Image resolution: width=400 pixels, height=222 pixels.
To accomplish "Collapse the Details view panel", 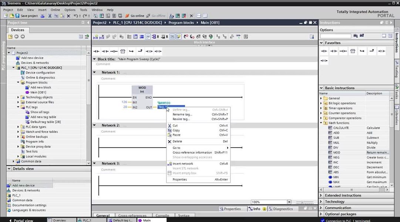I will pos(9,169).
